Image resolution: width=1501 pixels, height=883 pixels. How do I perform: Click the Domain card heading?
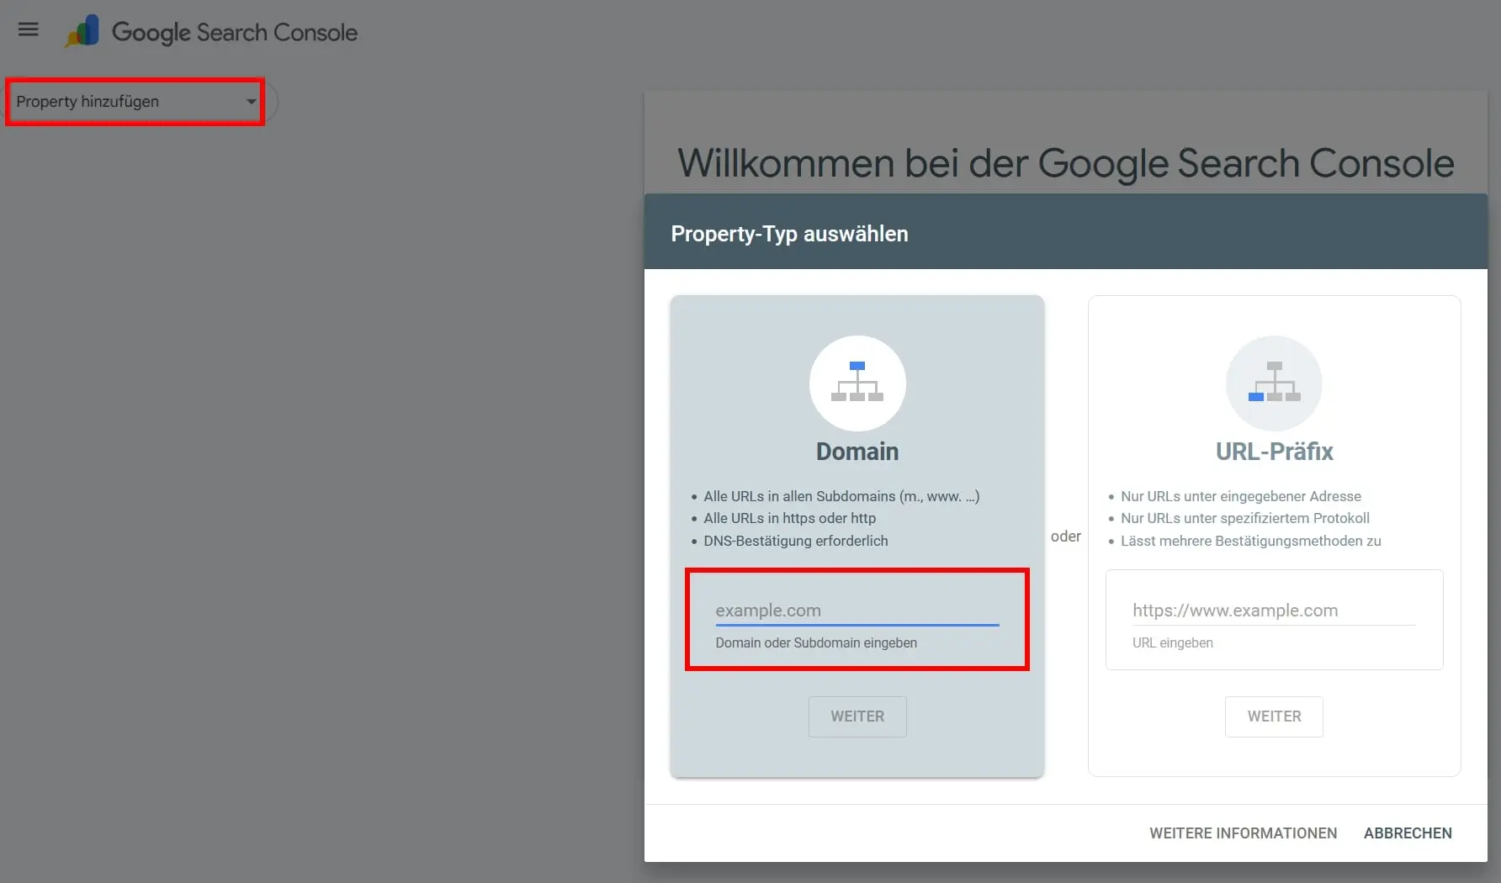(x=857, y=452)
